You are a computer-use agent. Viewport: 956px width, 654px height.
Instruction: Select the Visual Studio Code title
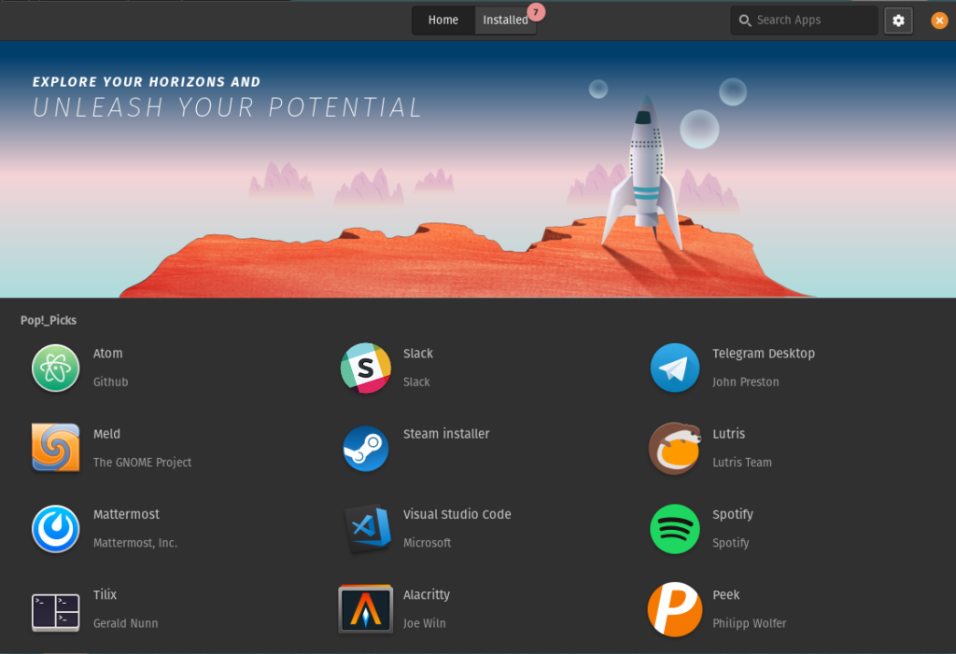click(x=457, y=514)
